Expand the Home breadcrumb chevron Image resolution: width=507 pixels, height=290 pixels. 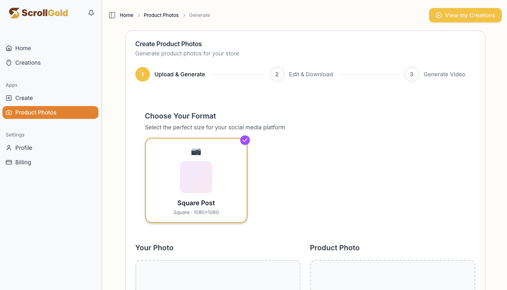pos(138,15)
